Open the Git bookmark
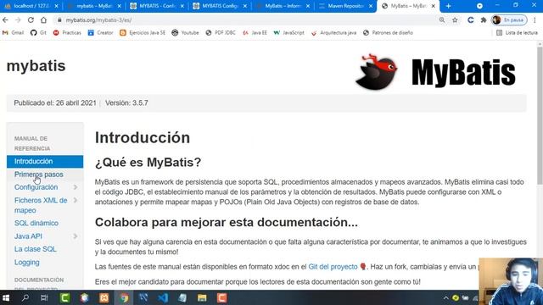543x305 pixels. [38, 33]
